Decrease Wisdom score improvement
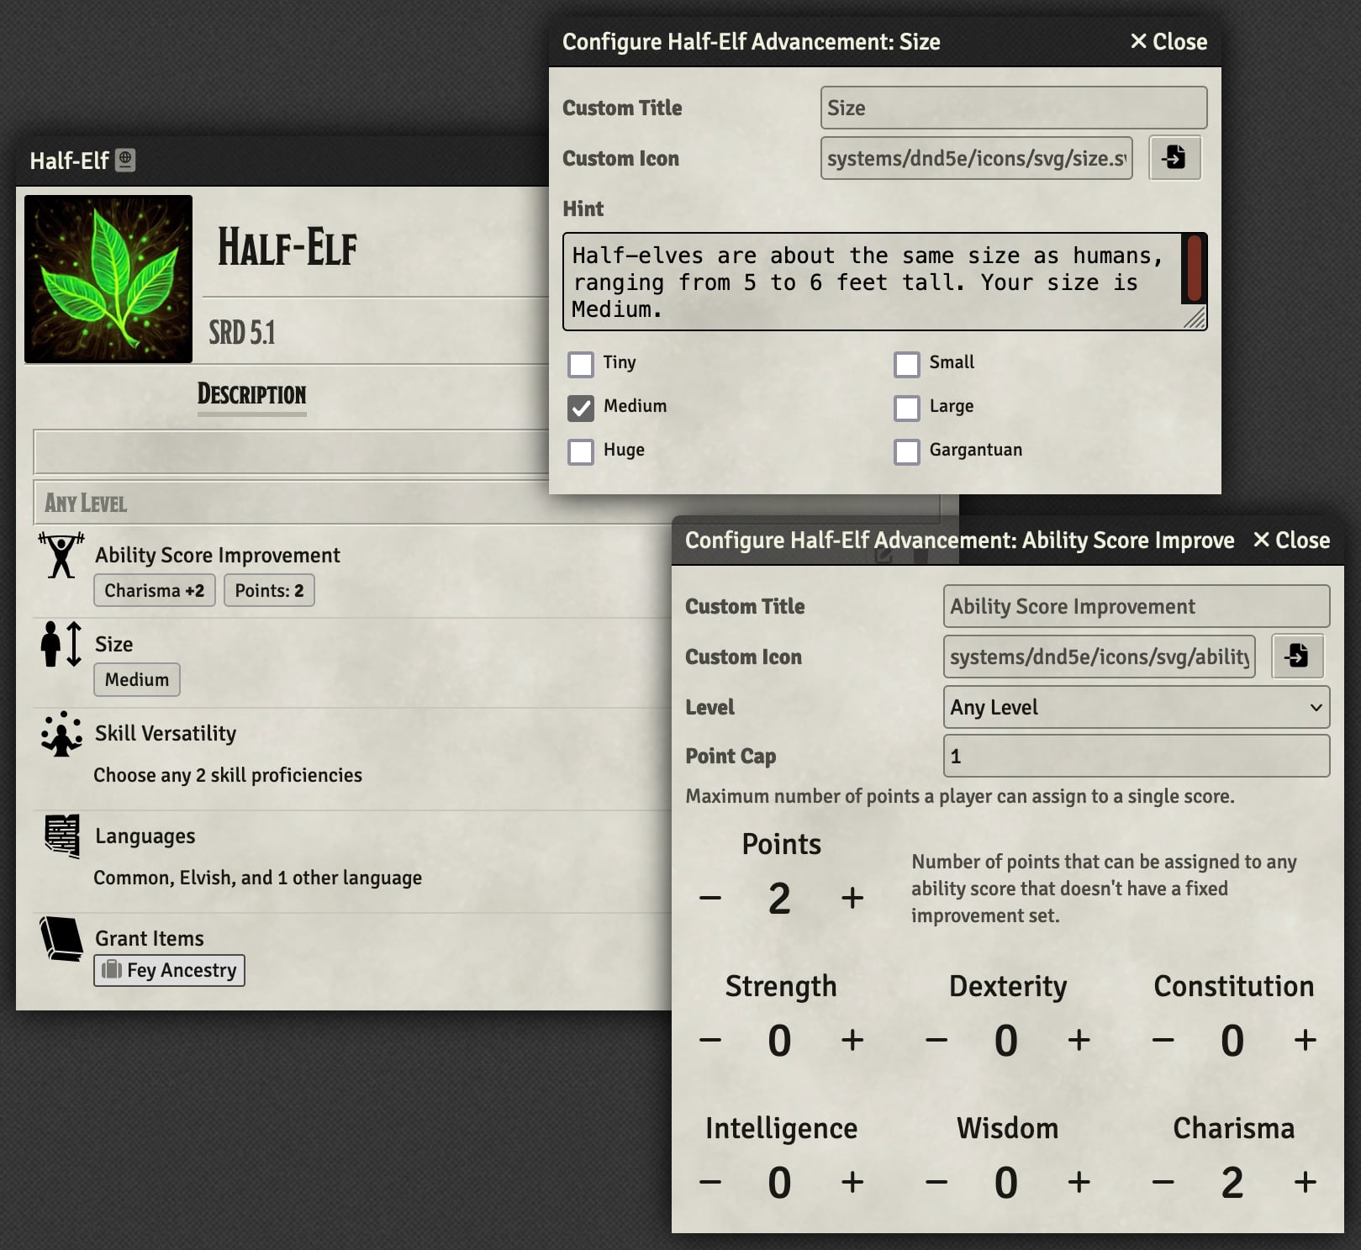The width and height of the screenshot is (1361, 1250). [936, 1182]
